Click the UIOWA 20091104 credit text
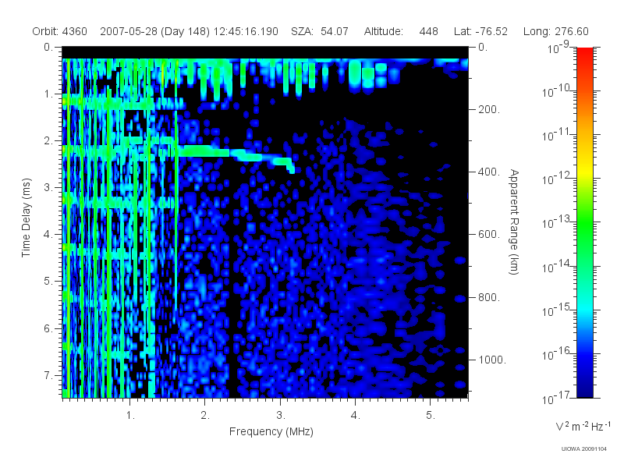The image size is (624, 468). [x=583, y=449]
